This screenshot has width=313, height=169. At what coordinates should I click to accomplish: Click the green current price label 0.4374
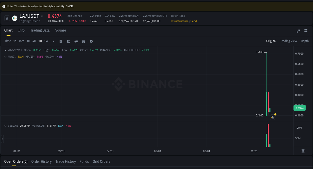click(x=299, y=108)
